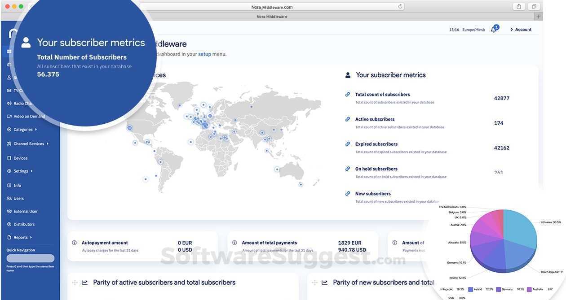This screenshot has width=566, height=300.
Task: Open the External User menu item
Action: tap(26, 211)
